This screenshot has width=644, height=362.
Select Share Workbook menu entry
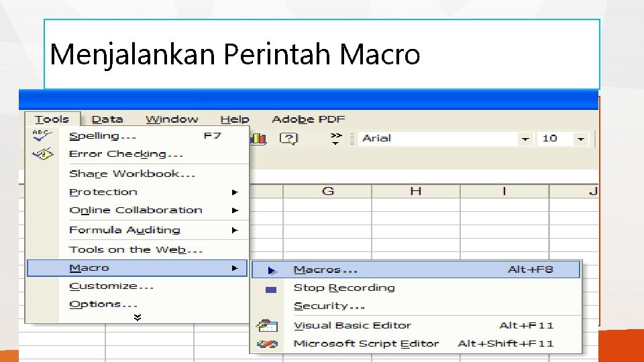(x=137, y=174)
